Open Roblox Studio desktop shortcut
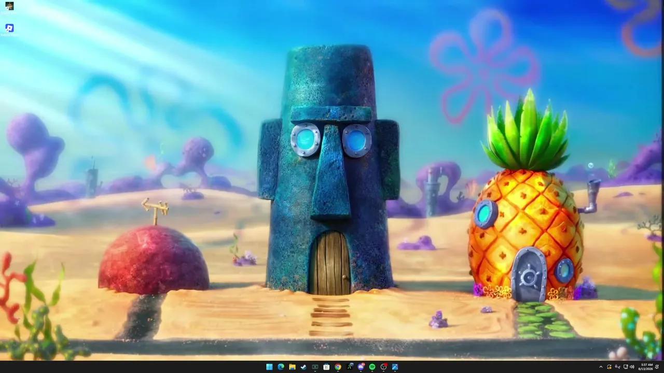 (9, 28)
